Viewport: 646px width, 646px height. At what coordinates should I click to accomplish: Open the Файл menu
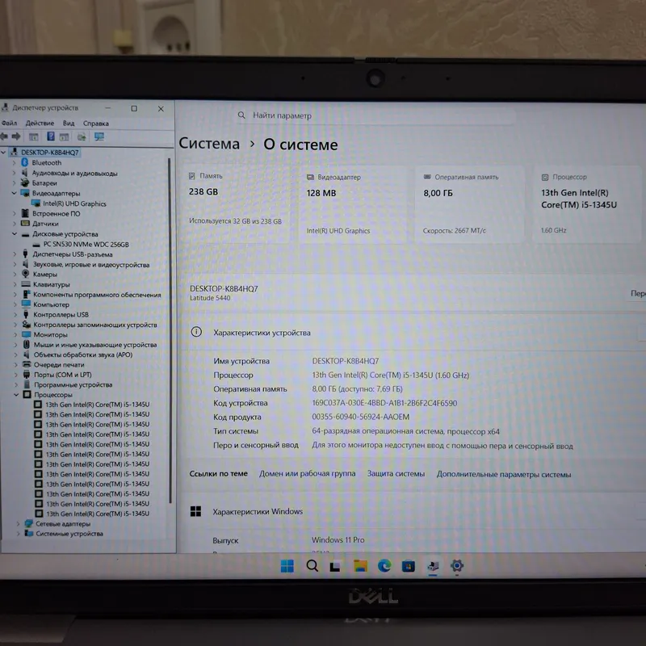pyautogui.click(x=9, y=123)
